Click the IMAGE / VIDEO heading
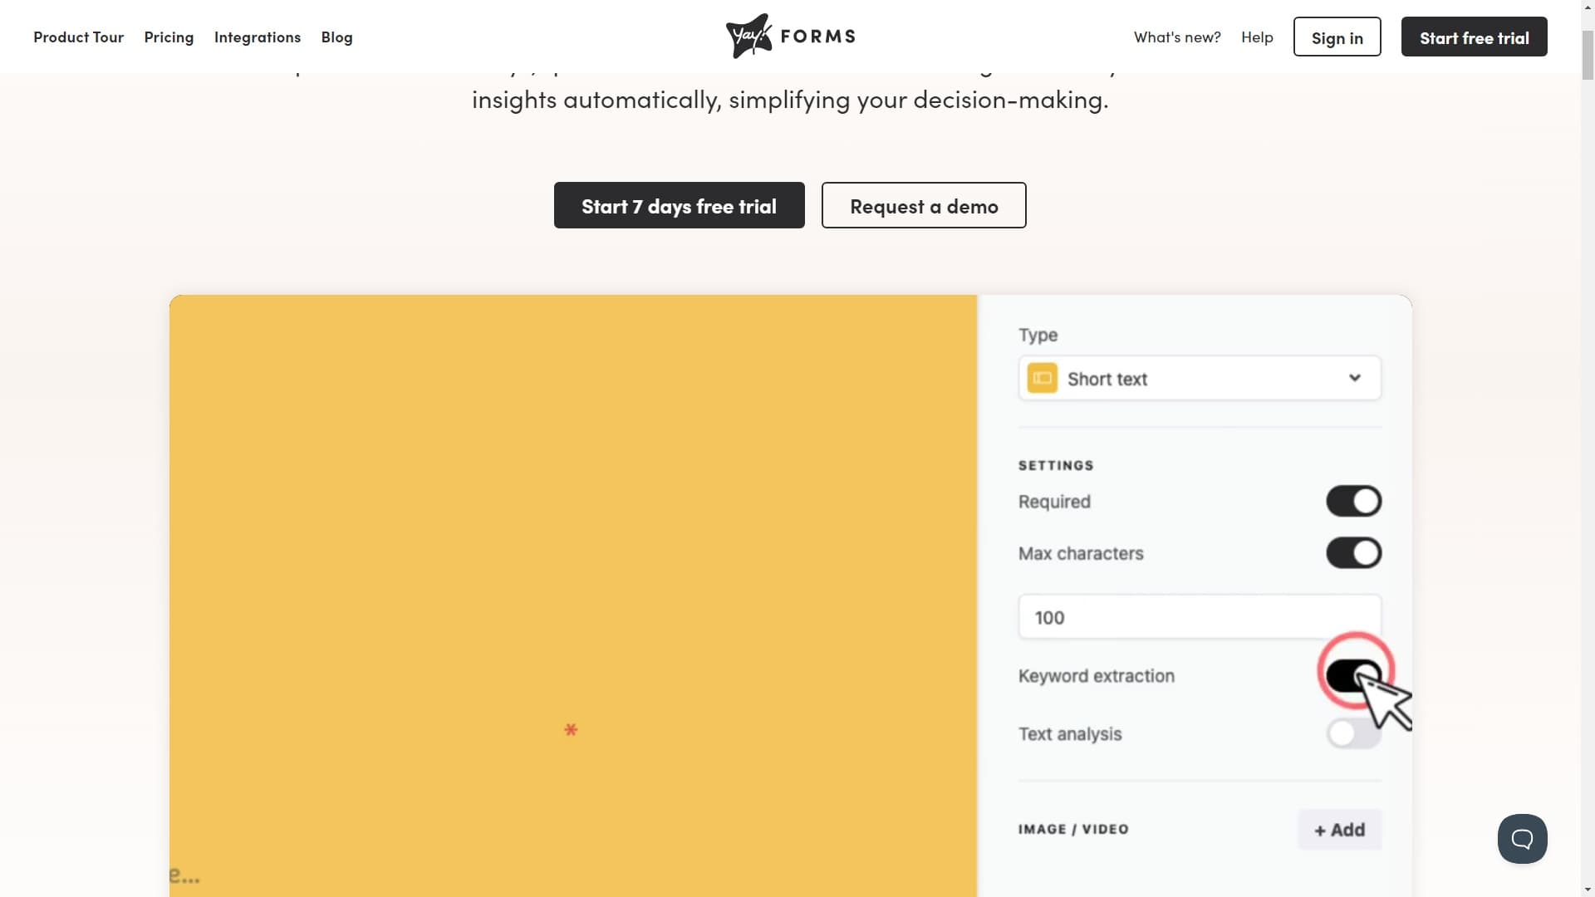Viewport: 1595px width, 897px height. (1073, 830)
